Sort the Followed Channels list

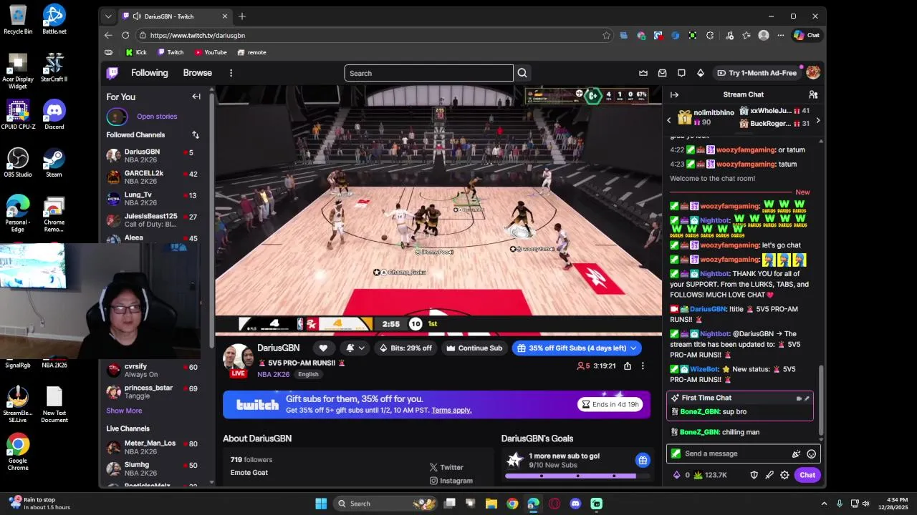pyautogui.click(x=196, y=134)
